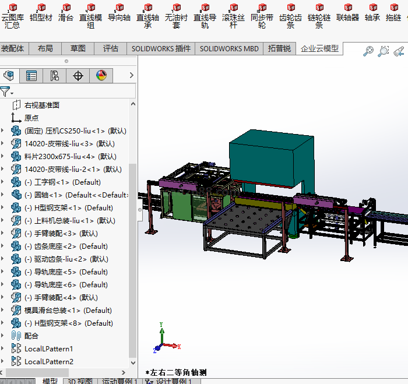The width and height of the screenshot is (408, 384).
Task: Open the 评估 ribbon tab
Action: point(111,48)
